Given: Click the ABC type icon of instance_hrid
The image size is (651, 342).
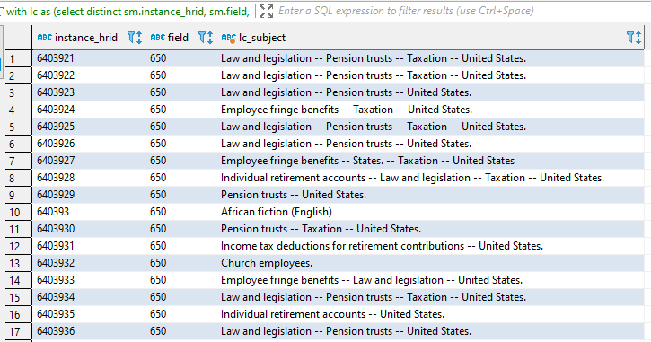Looking at the screenshot, I should [45, 38].
